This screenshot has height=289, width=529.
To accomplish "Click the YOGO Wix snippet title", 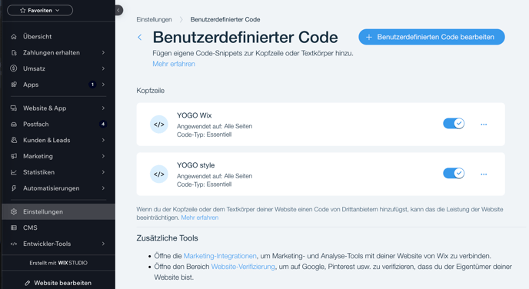I will (x=195, y=115).
